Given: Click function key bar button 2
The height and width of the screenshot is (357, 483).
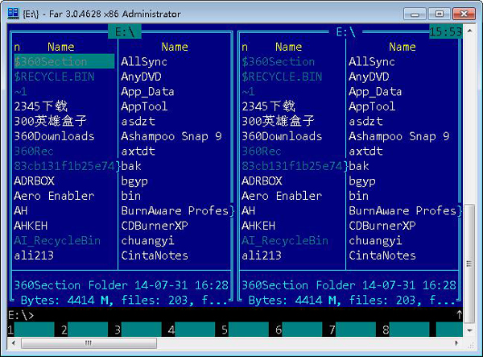Looking at the screenshot, I should coord(84,330).
